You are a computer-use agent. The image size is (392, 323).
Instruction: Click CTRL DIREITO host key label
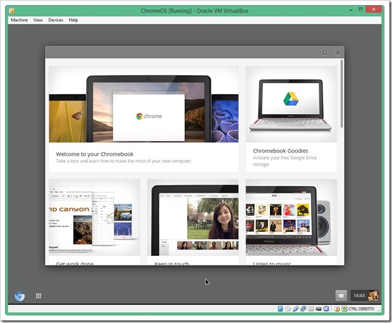pyautogui.click(x=361, y=308)
